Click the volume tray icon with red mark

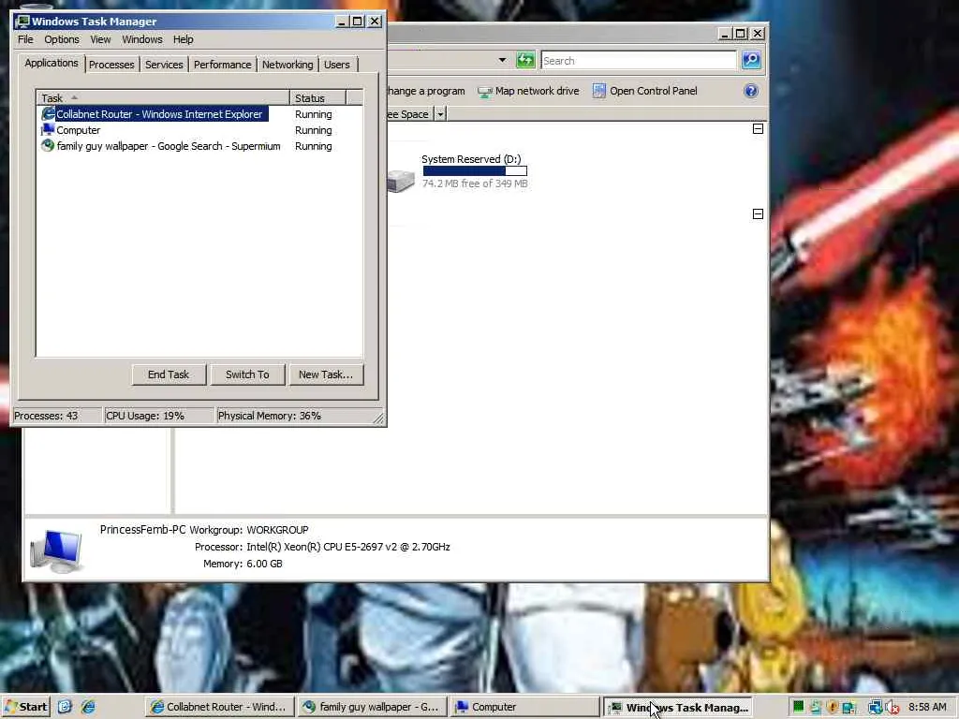[x=892, y=708]
